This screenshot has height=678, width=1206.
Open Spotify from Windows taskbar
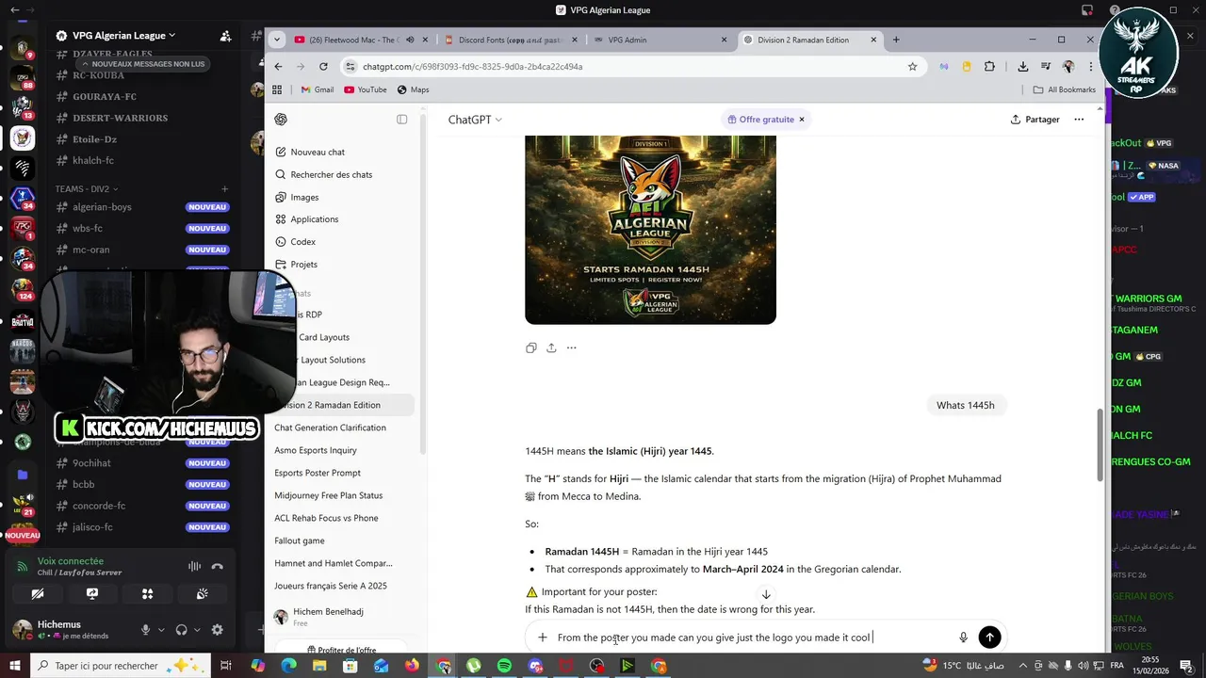click(x=504, y=666)
